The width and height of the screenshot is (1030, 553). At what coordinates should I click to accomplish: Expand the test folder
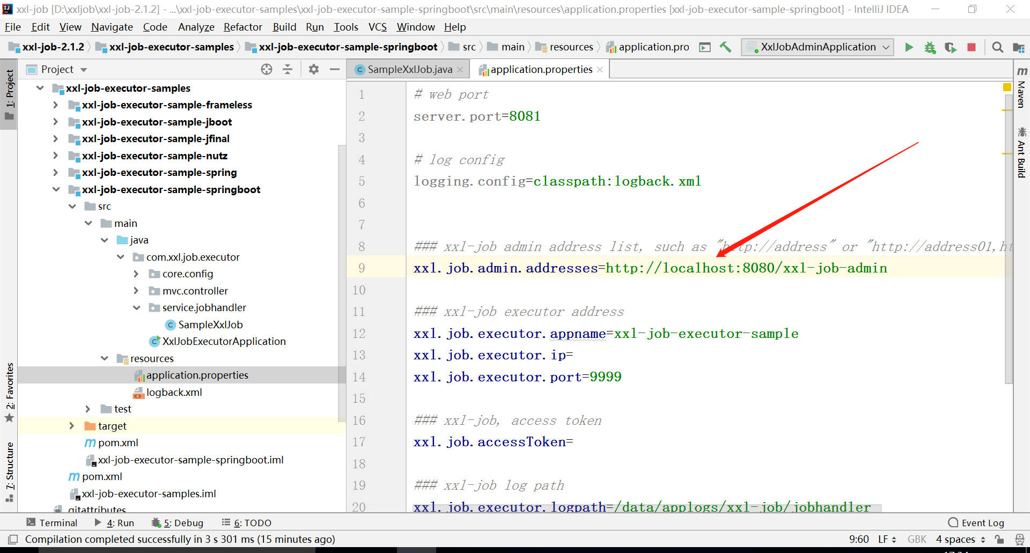pyautogui.click(x=88, y=409)
